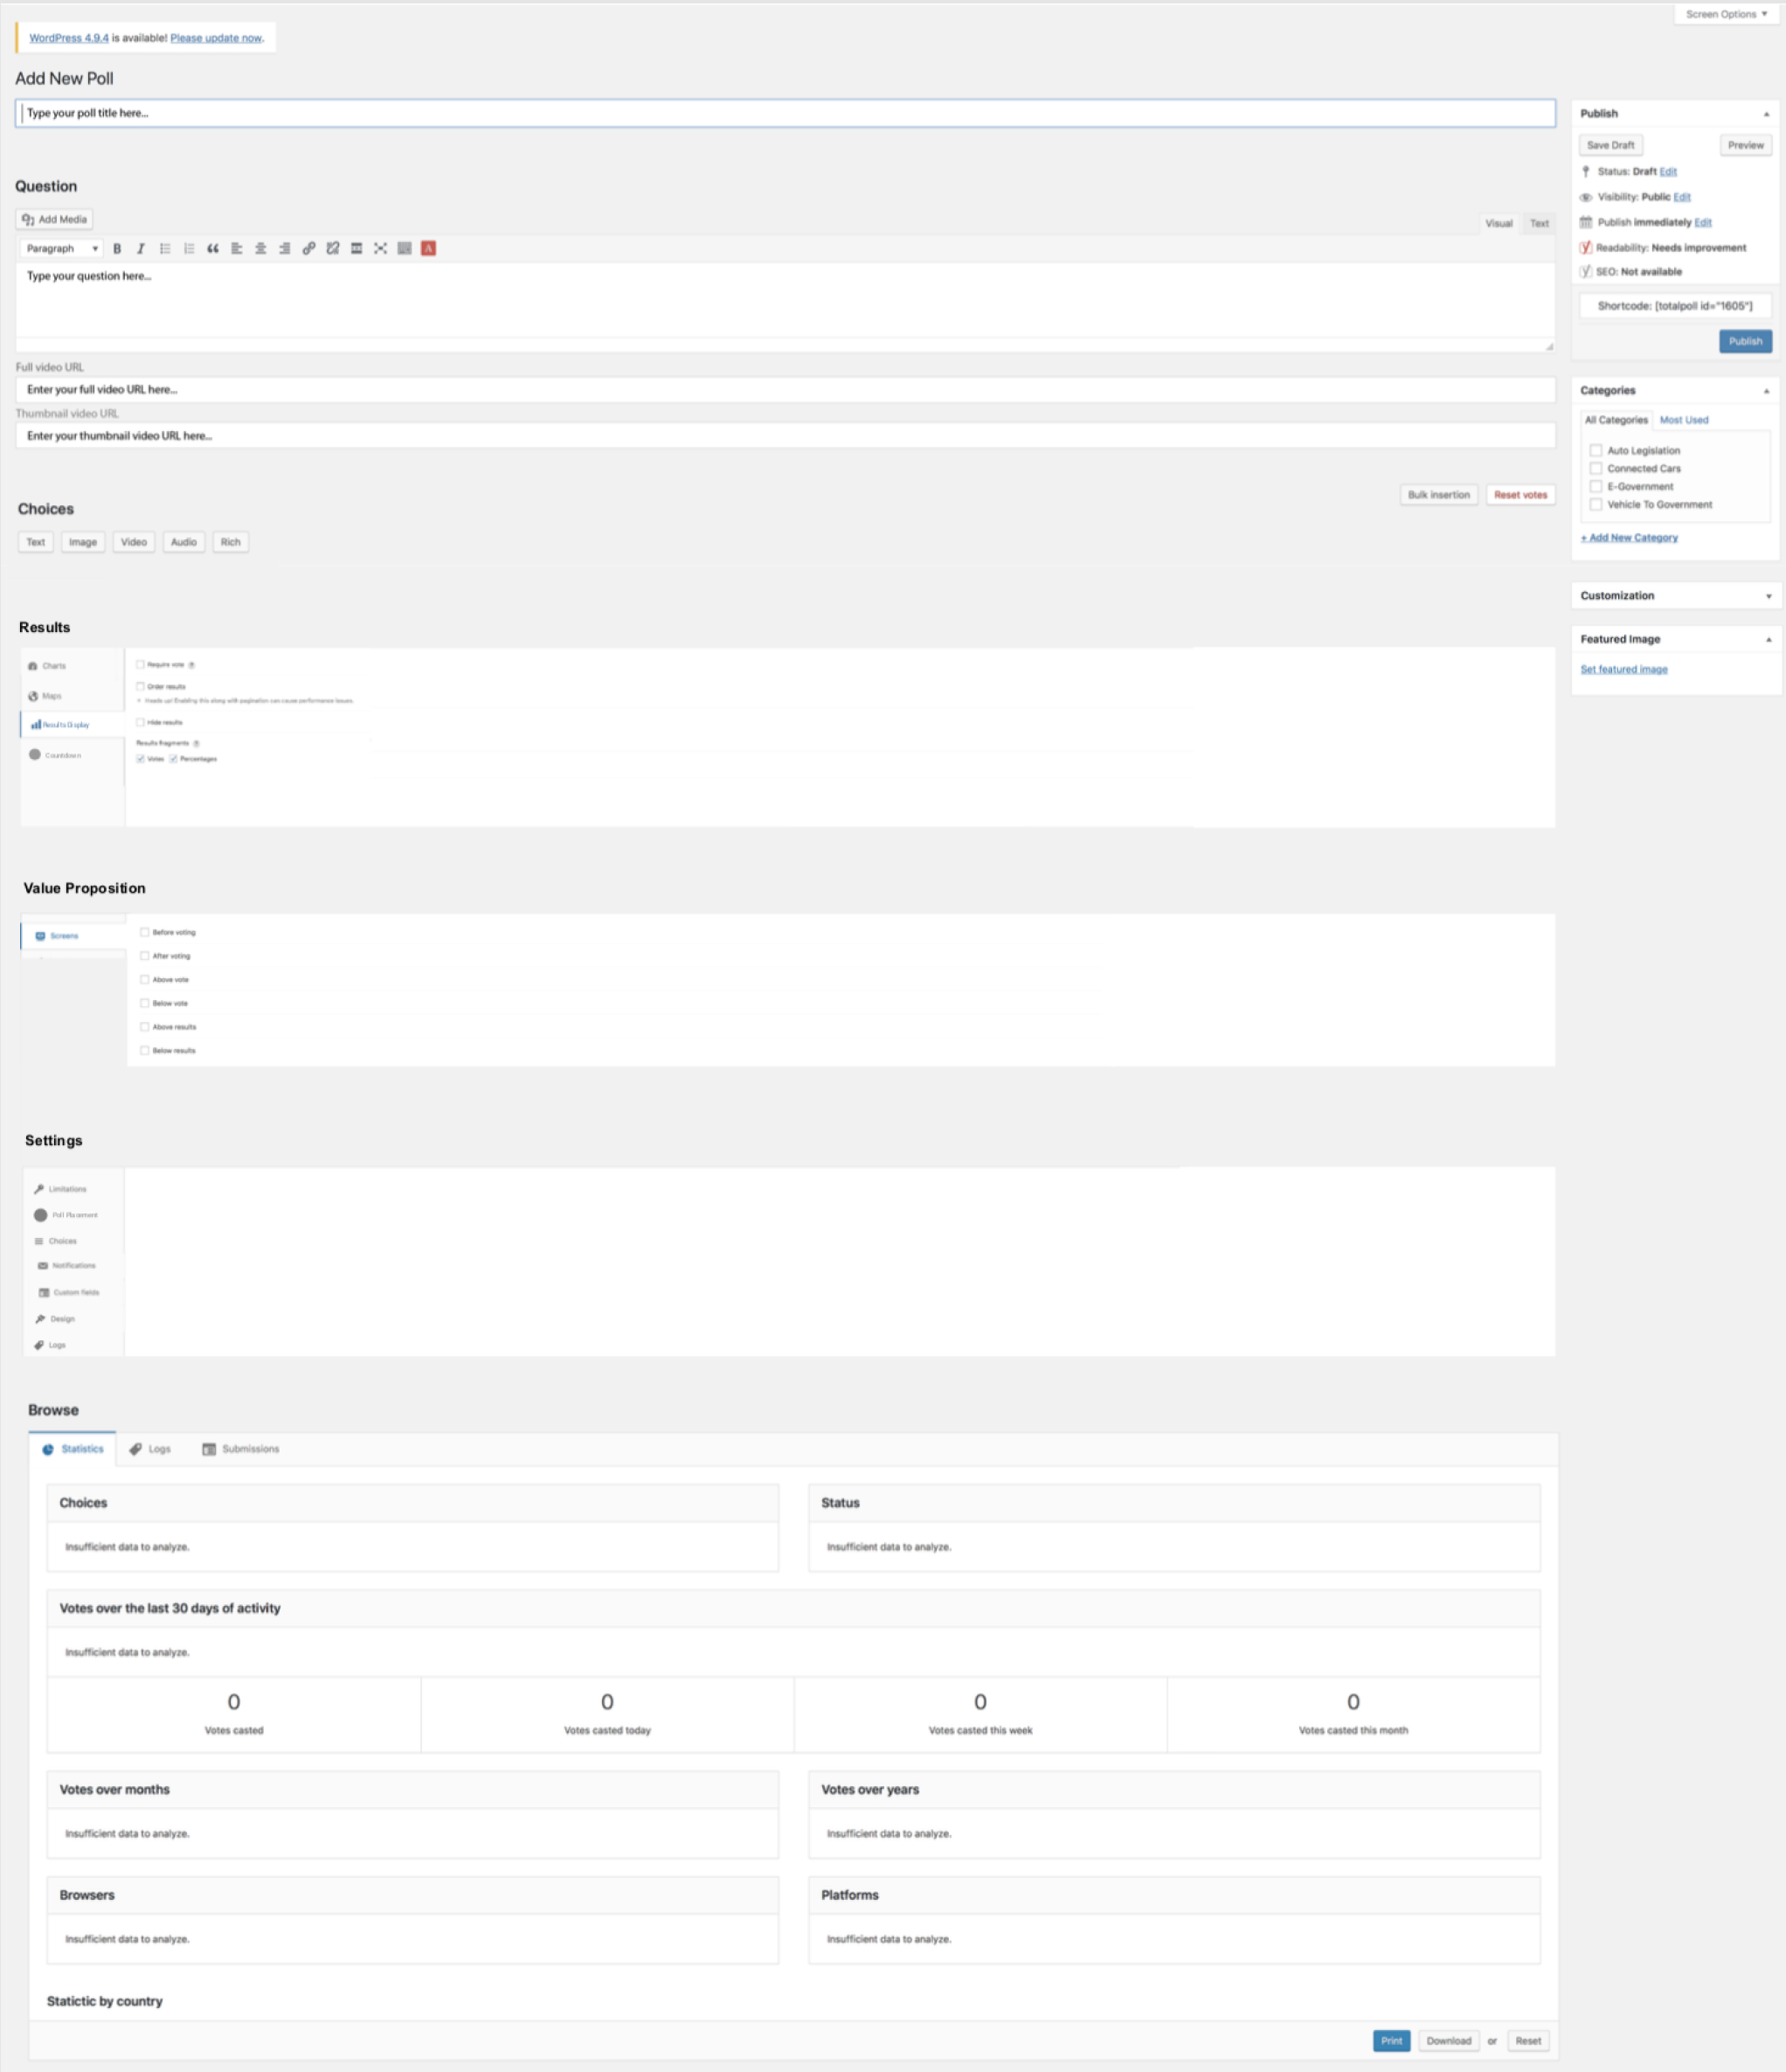Uncheck the Percentages results fragment
Image resolution: width=1786 pixels, height=2072 pixels.
click(172, 759)
